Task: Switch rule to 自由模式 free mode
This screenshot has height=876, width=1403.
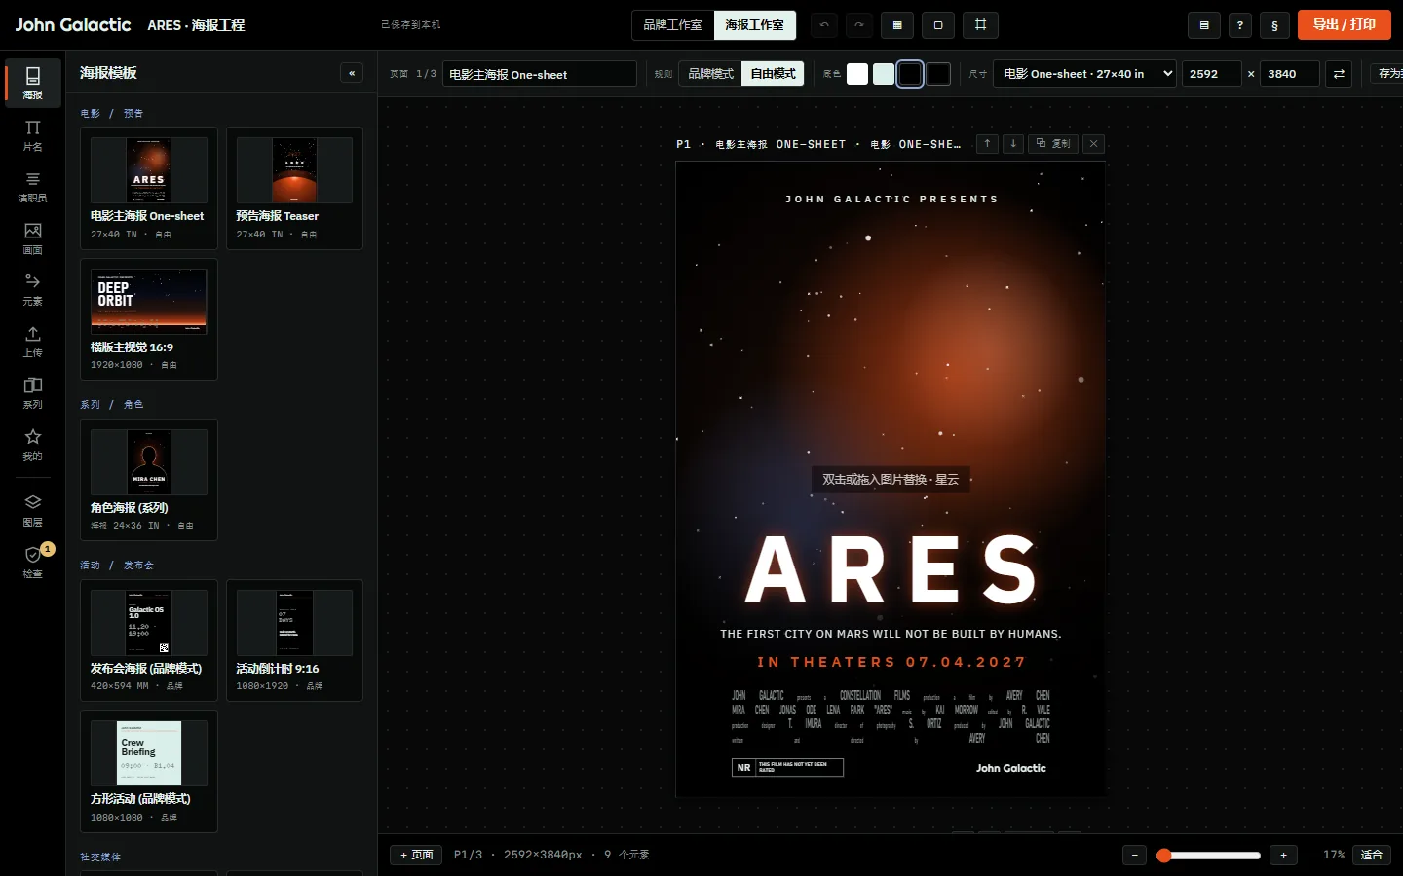Action: click(x=773, y=74)
